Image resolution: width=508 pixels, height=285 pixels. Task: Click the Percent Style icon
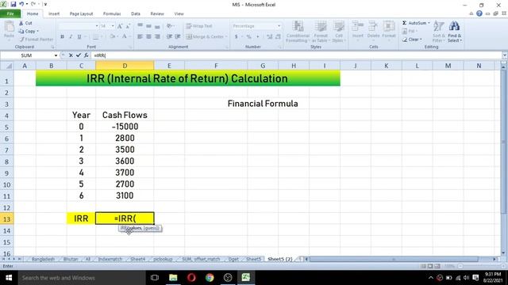(x=248, y=37)
